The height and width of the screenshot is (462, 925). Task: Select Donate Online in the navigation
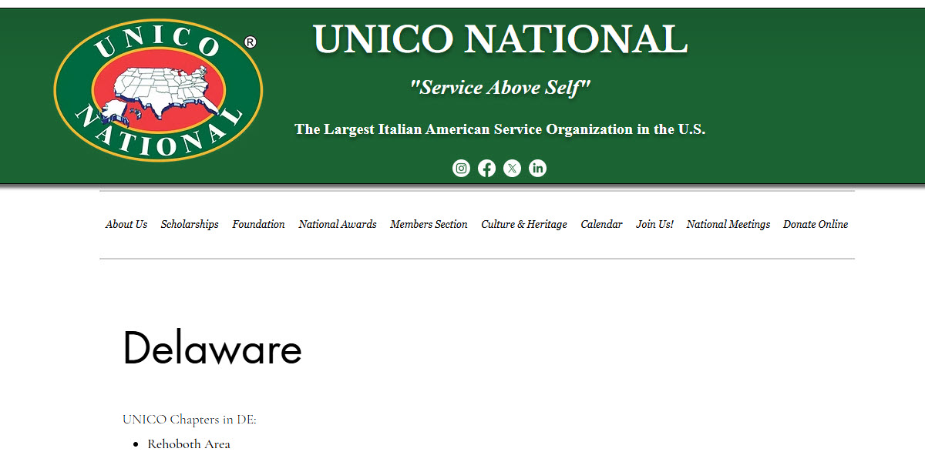click(815, 224)
